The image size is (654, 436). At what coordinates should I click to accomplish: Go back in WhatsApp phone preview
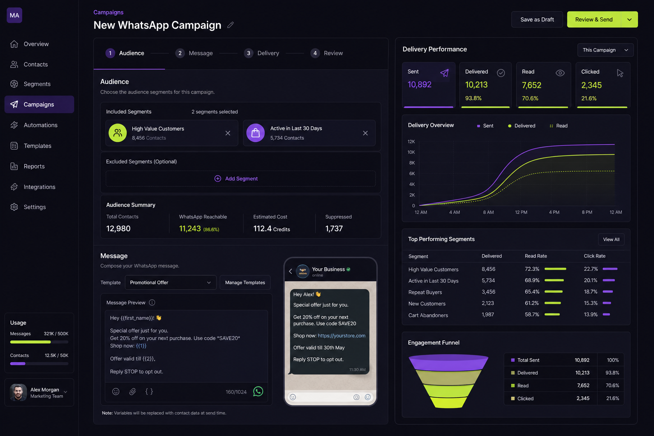pos(290,271)
